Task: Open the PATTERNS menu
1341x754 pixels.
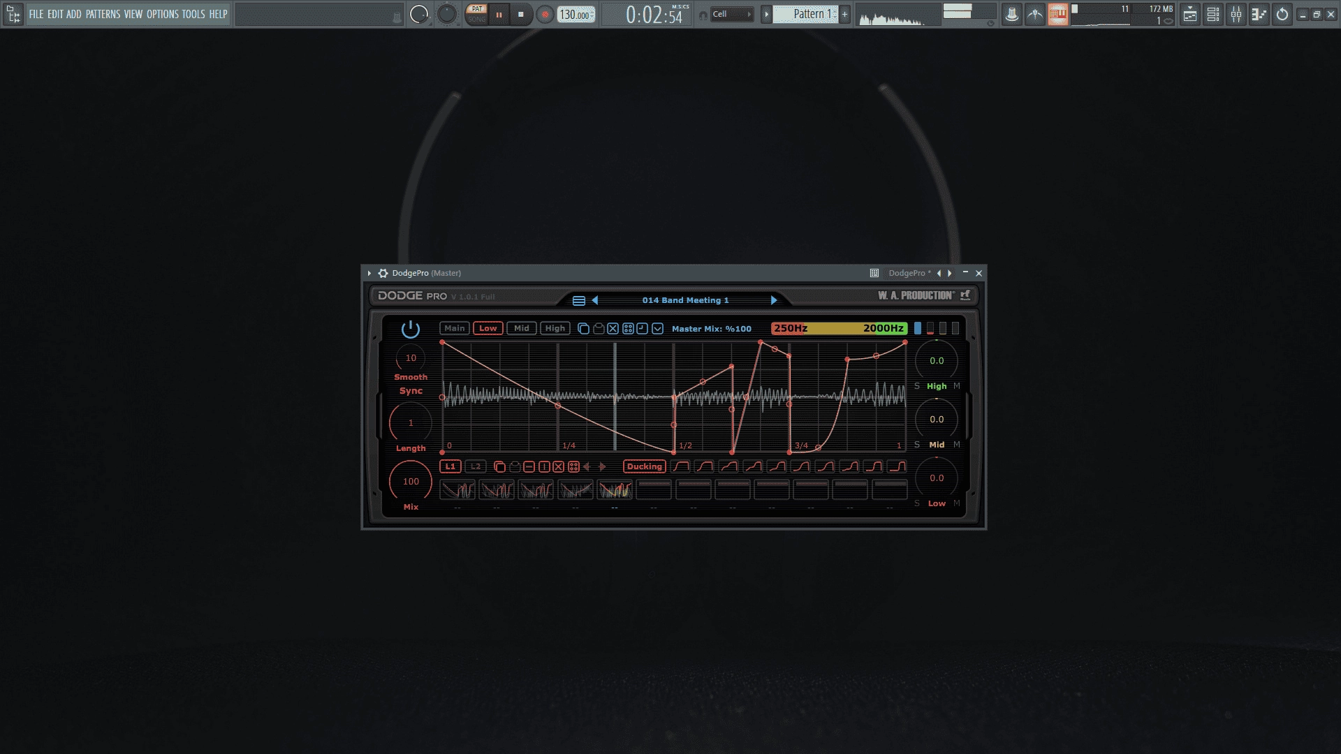Action: (x=103, y=14)
